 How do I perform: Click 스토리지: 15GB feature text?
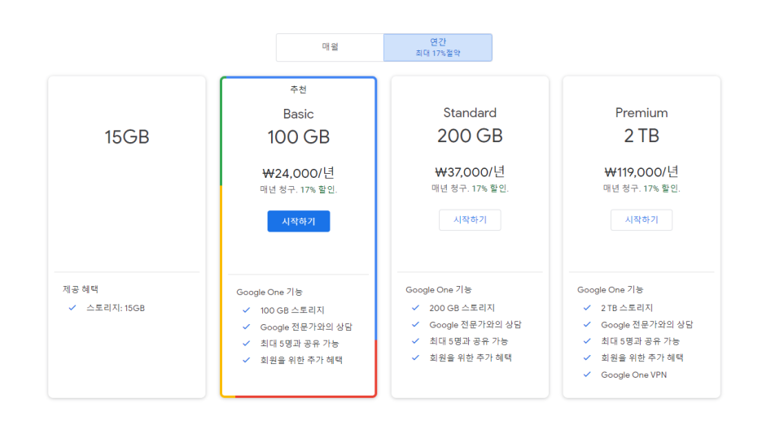[115, 308]
